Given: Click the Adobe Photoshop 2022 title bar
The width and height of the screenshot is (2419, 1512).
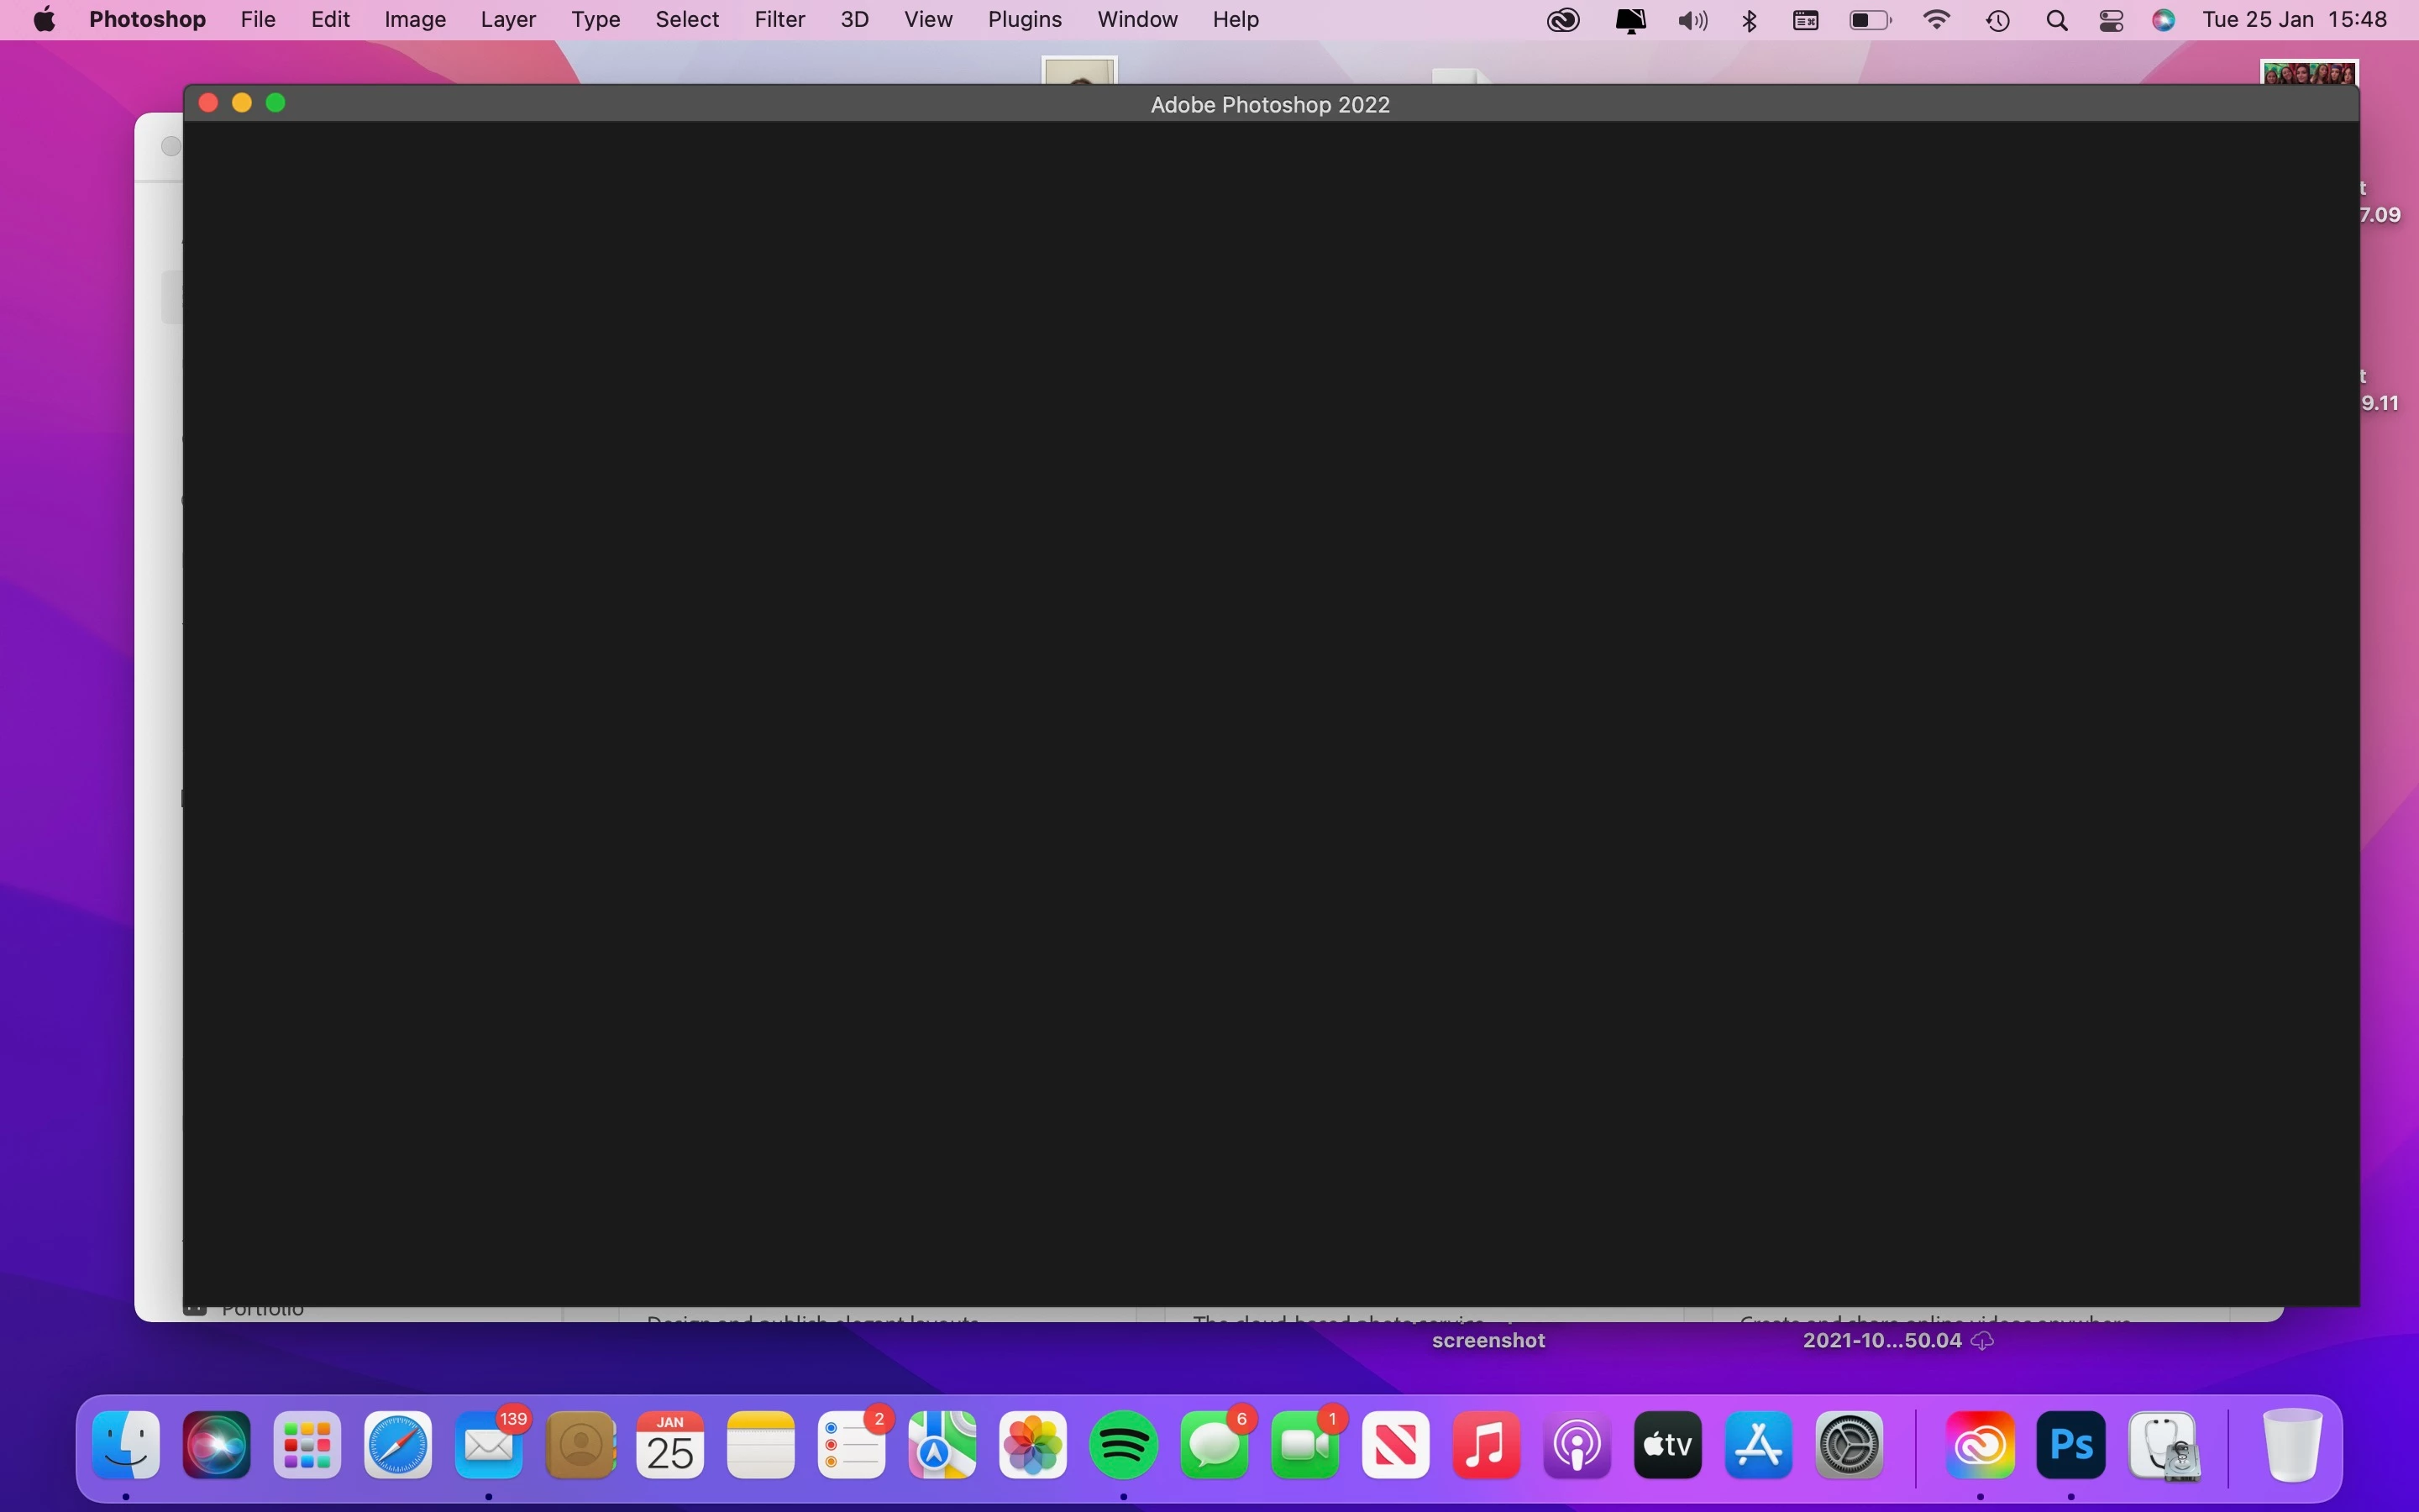Looking at the screenshot, I should point(1269,104).
